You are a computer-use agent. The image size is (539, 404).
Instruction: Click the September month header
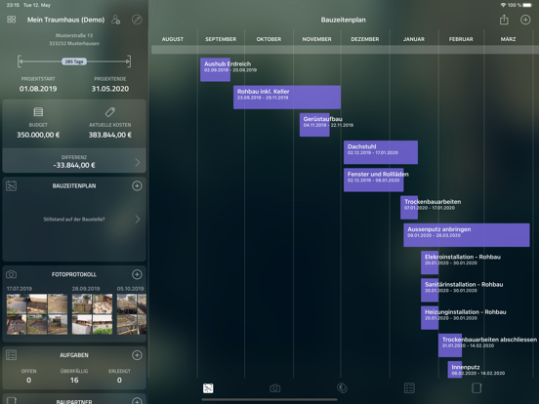tap(221, 39)
